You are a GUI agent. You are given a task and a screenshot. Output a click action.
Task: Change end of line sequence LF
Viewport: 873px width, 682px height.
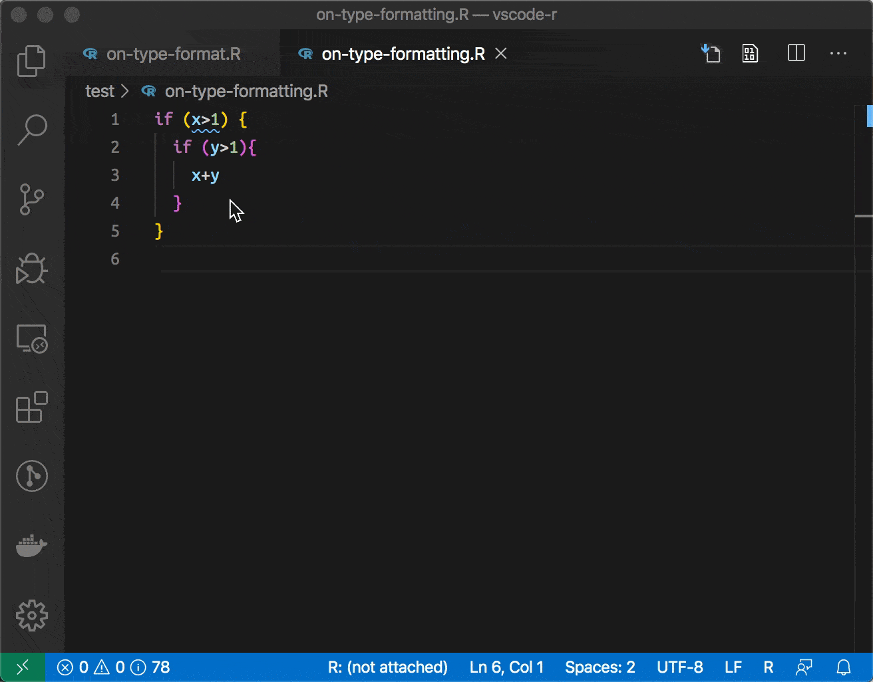[x=733, y=667]
